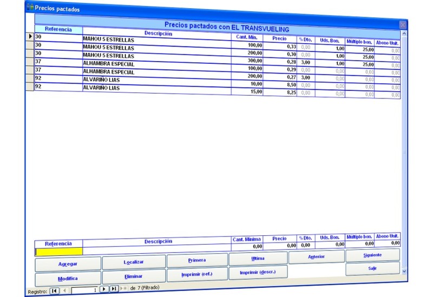Click the previous record navigation arrow
Image resolution: width=433 pixels, height=297 pixels.
[65, 291]
